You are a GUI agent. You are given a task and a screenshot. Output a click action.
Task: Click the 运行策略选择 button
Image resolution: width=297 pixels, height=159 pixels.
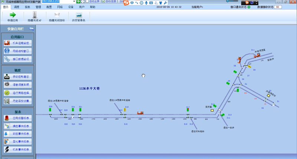pyautogui.click(x=18, y=93)
